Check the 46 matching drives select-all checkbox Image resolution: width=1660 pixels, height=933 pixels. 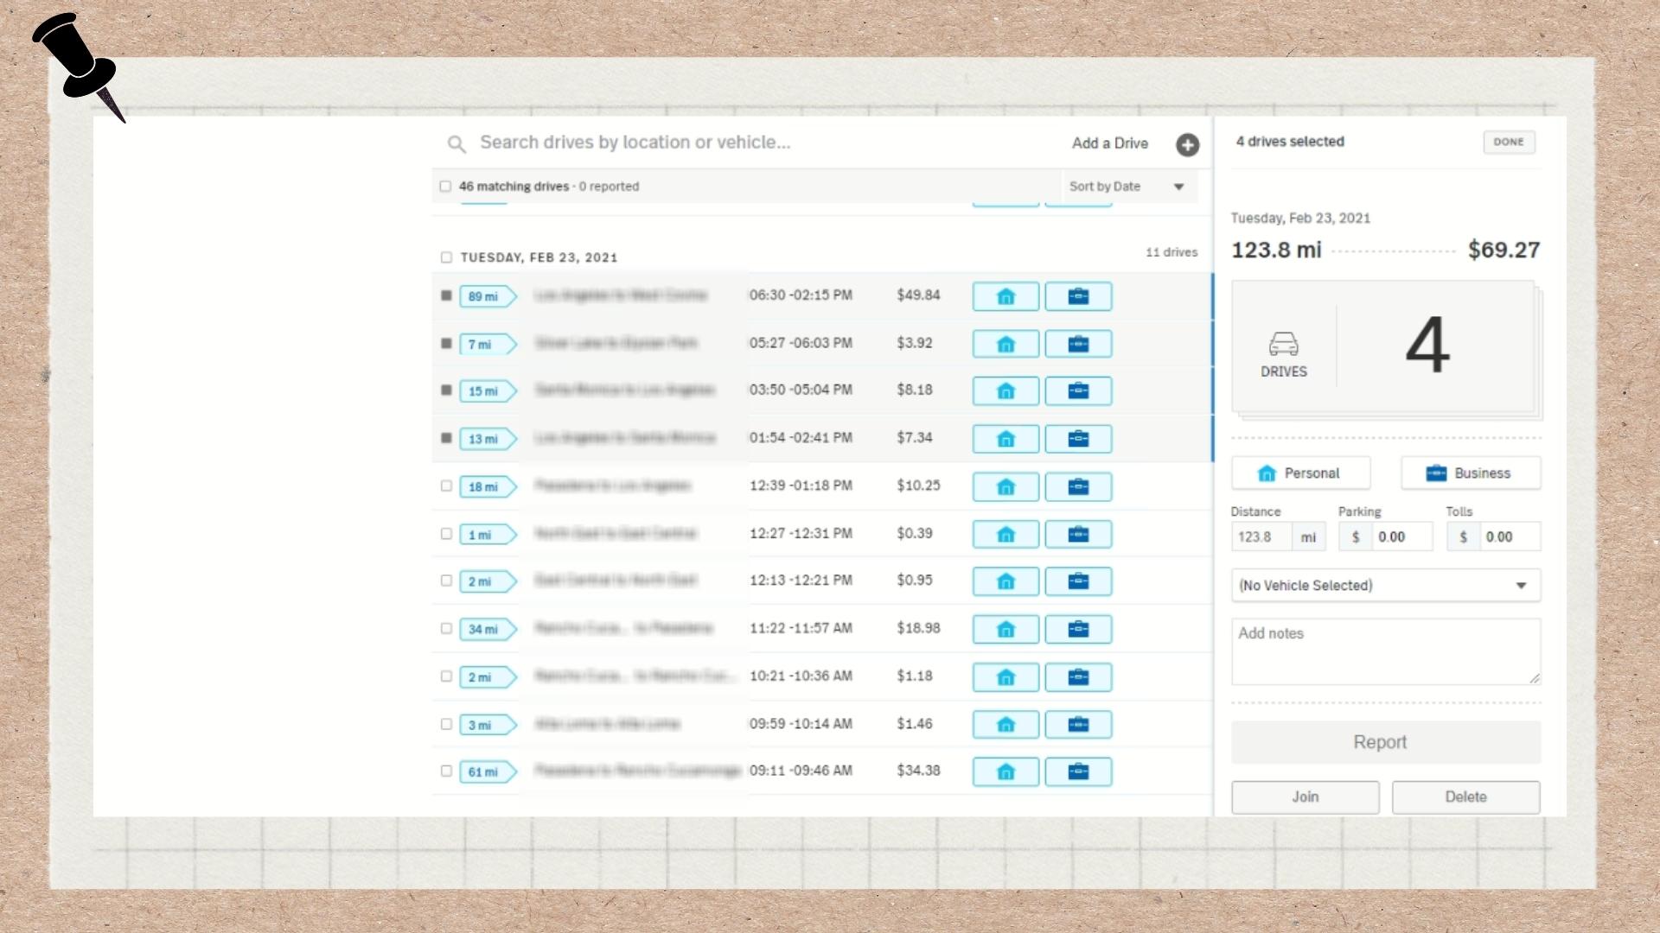pos(445,187)
